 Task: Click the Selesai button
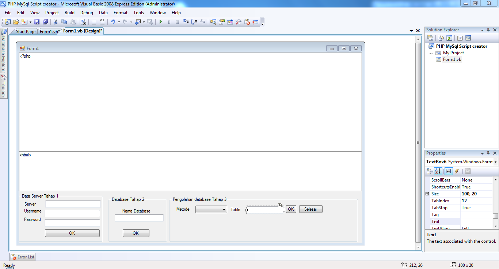[x=311, y=209]
